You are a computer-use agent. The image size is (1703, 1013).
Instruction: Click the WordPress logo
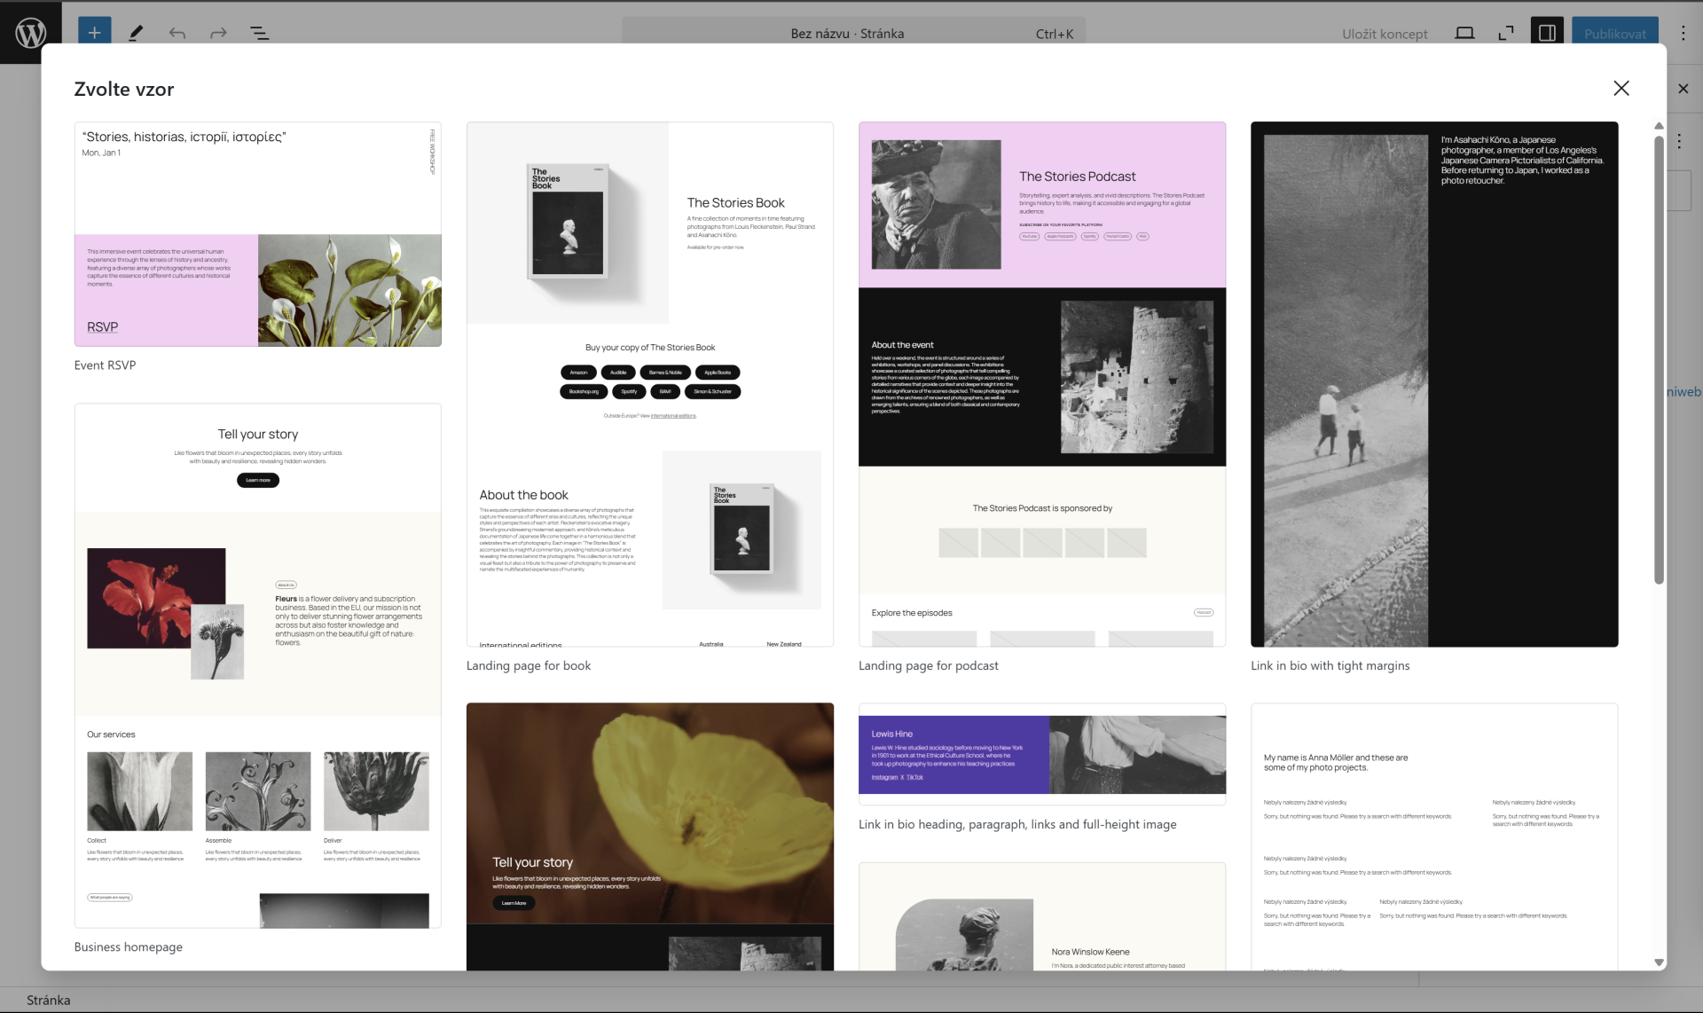[x=32, y=33]
